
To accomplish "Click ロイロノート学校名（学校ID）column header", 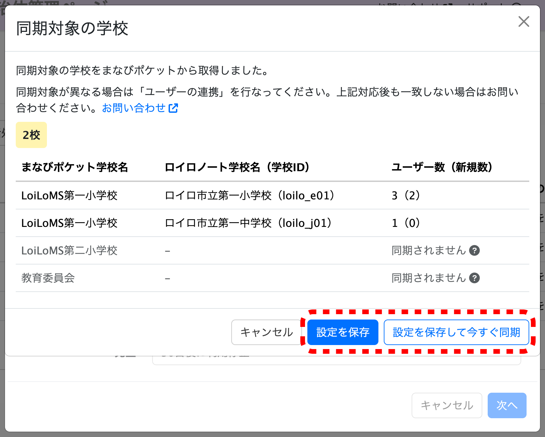I will tap(237, 167).
